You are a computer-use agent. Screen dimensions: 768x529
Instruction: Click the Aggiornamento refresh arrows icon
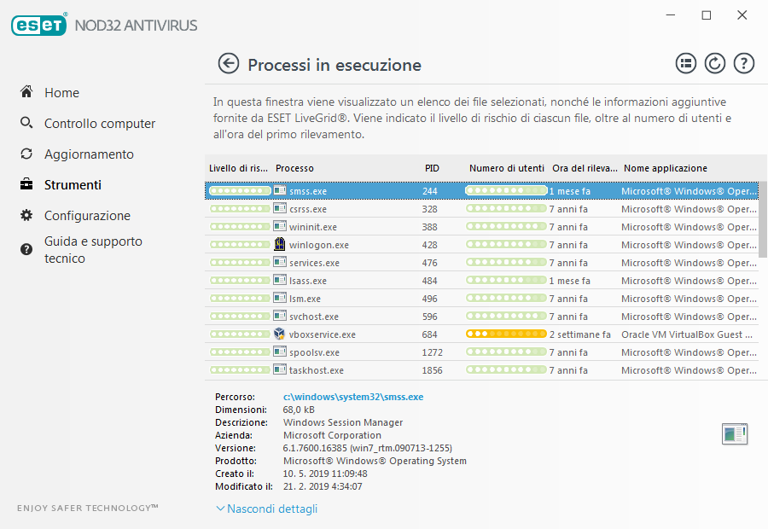click(x=26, y=154)
